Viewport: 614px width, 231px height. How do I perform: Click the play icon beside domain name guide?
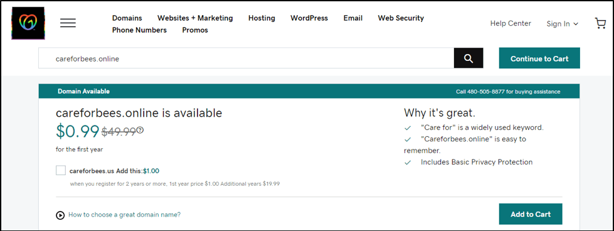(x=60, y=215)
